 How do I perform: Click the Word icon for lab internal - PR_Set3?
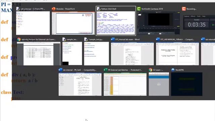click(60, 70)
